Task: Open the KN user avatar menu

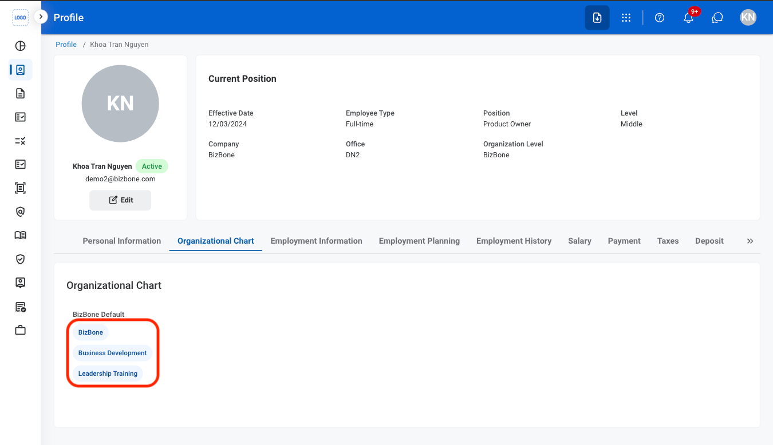Action: point(748,18)
